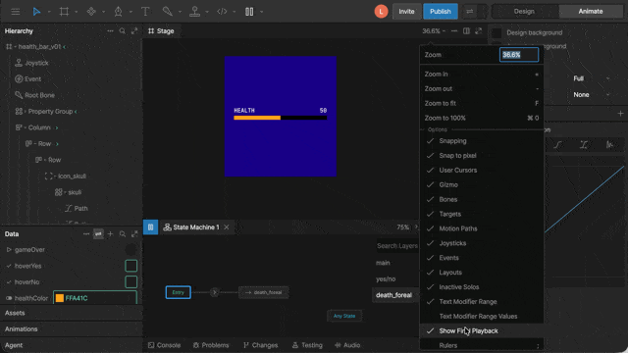This screenshot has height=353, width=628.
Task: Expand the Stage to fullscreen
Action: click(478, 30)
